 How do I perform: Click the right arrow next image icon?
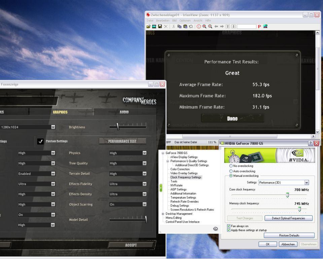pos(222,26)
